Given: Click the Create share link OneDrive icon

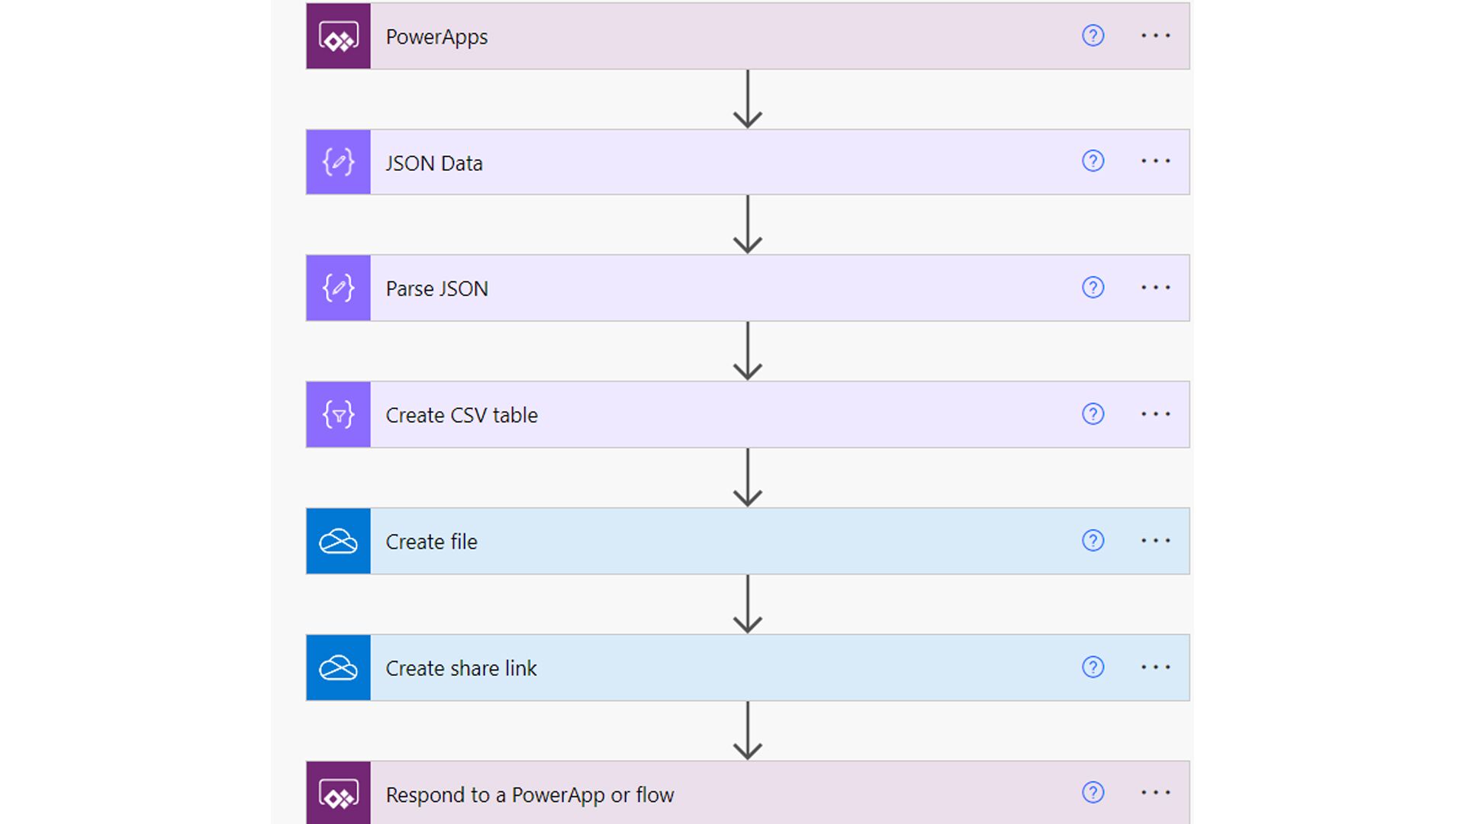Looking at the screenshot, I should click(338, 668).
